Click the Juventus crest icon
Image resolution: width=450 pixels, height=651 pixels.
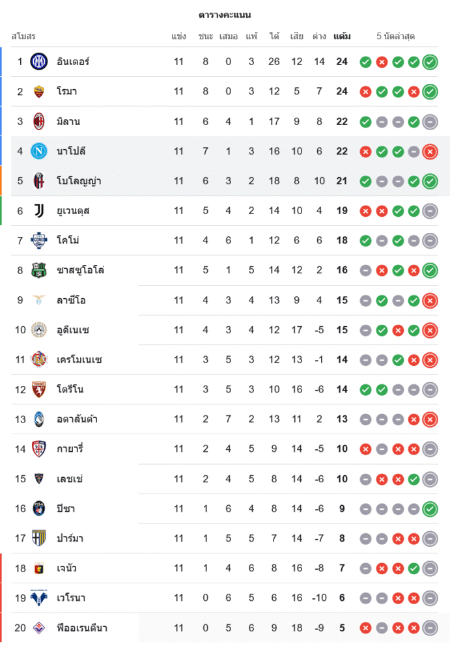tap(39, 211)
